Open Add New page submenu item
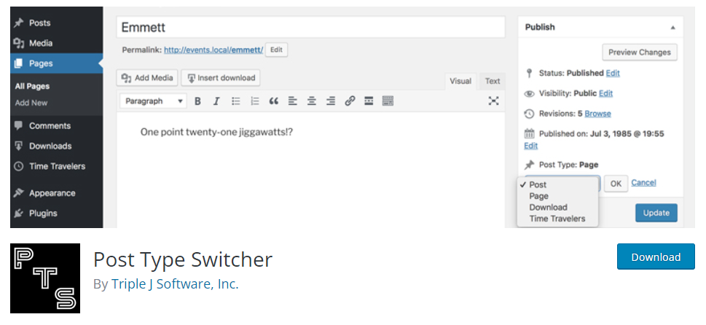The width and height of the screenshot is (706, 325). 31,103
